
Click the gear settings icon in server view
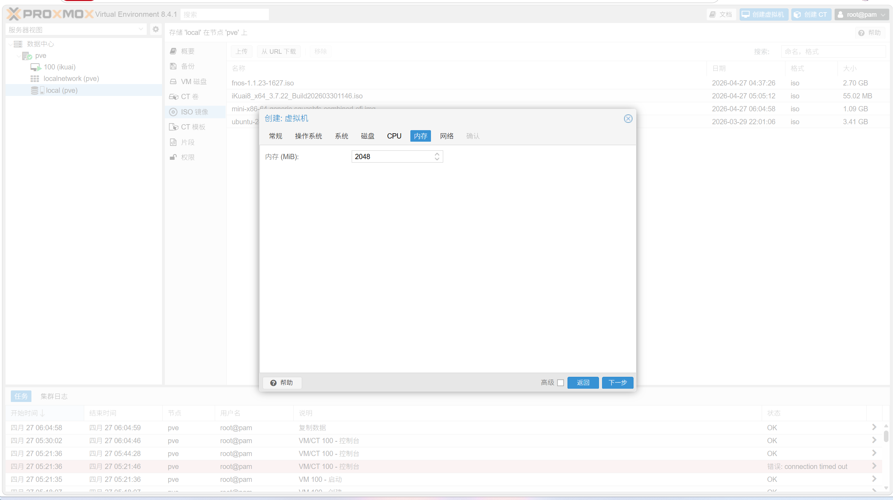(156, 29)
